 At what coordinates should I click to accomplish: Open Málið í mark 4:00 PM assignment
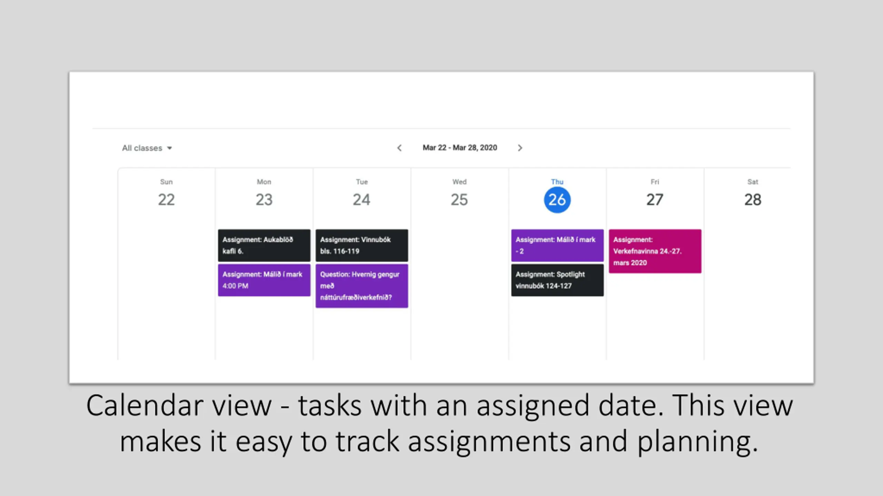click(x=264, y=280)
